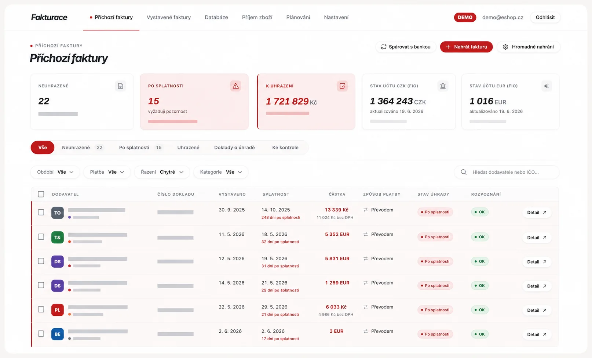Check the box for the 13 339 Kč invoice
Screen dimensions: 592x358
[x=41, y=212]
